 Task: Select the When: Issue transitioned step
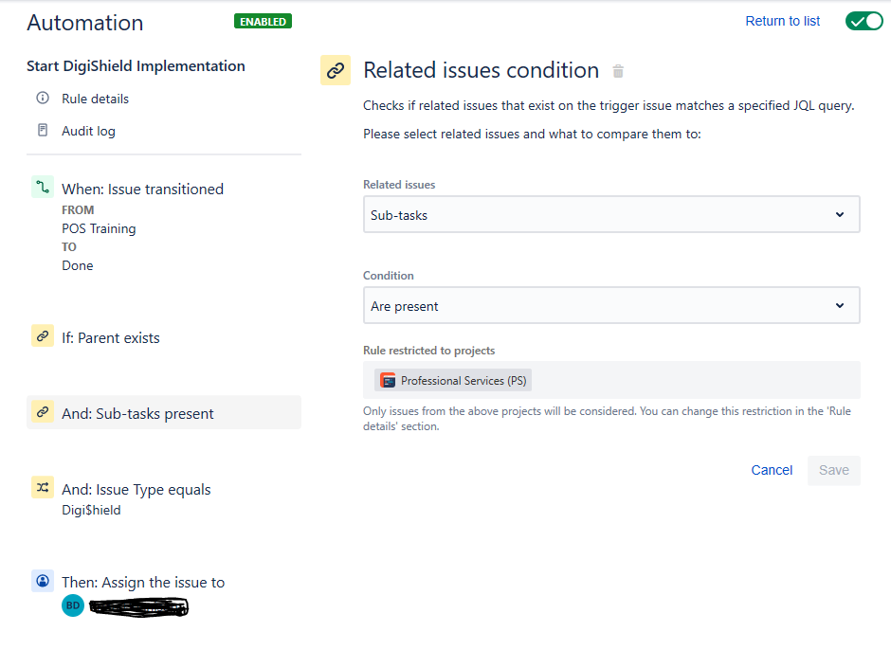142,190
